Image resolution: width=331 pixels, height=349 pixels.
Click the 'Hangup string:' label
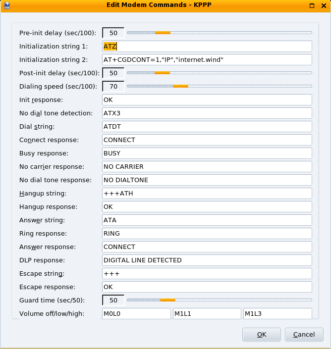click(x=43, y=194)
